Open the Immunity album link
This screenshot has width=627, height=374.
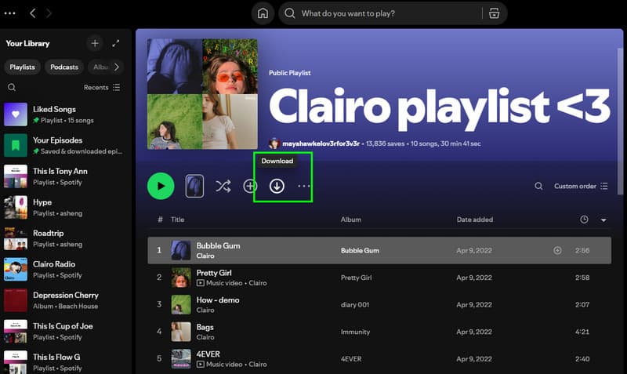356,332
